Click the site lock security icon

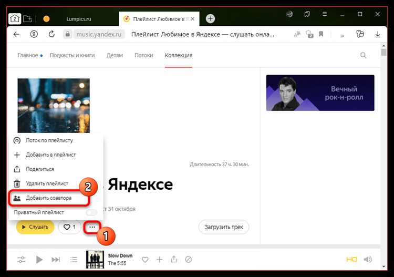(67, 34)
